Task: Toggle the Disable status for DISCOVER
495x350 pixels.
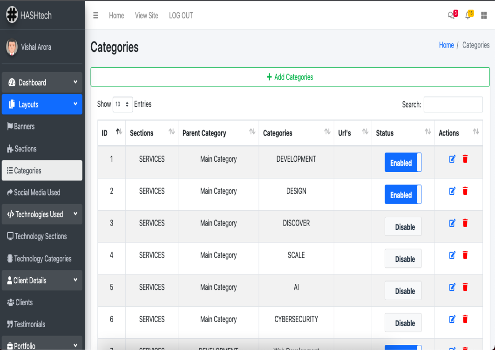Action: tap(403, 227)
